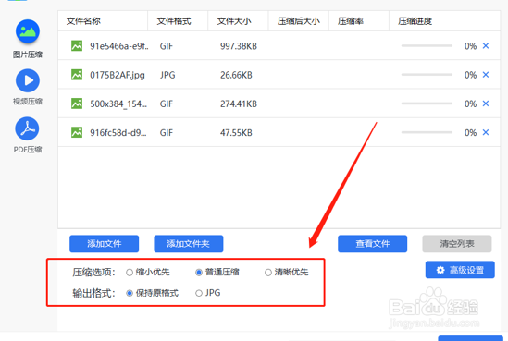The width and height of the screenshot is (508, 341).
Task: Remove the 91e5466a-e9f file from list
Action: (485, 46)
